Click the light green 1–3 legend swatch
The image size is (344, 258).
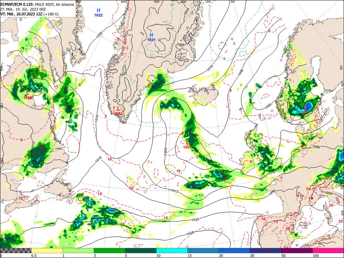tap(78, 250)
